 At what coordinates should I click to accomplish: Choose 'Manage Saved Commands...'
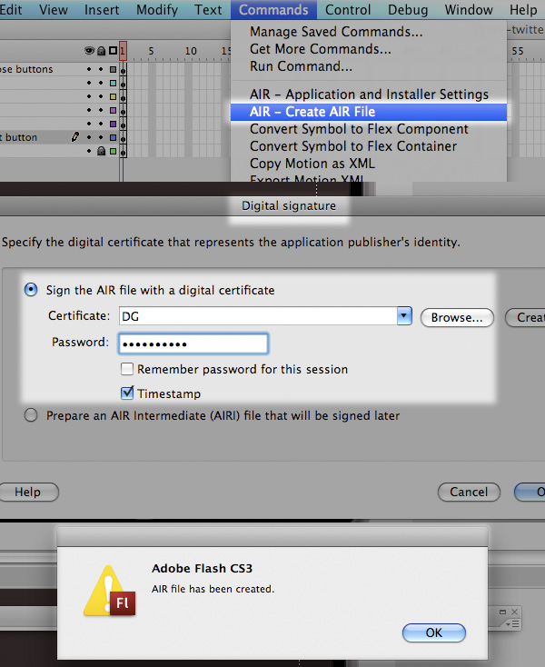click(369, 32)
